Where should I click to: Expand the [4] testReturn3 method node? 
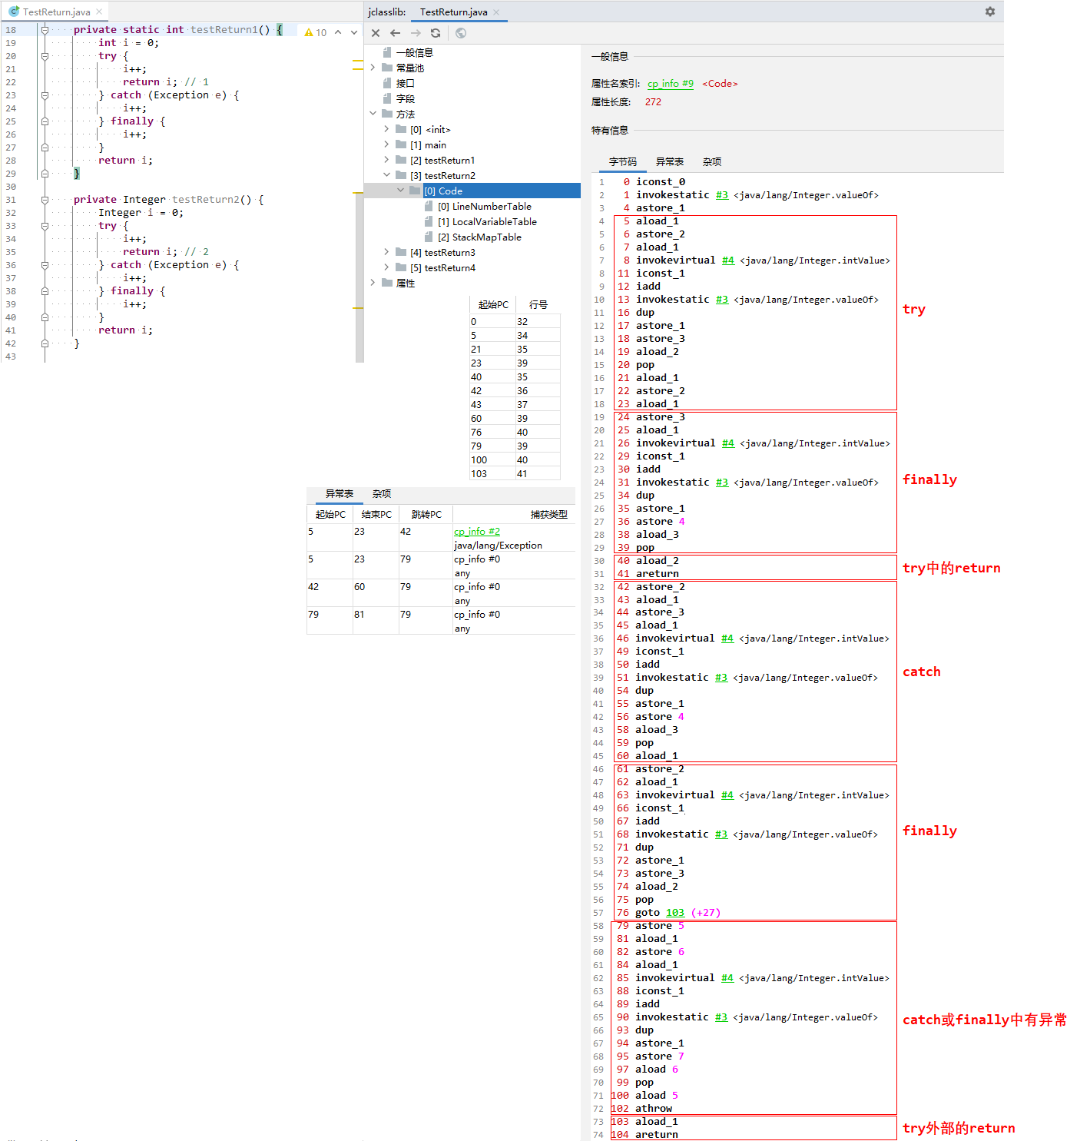[x=386, y=252]
